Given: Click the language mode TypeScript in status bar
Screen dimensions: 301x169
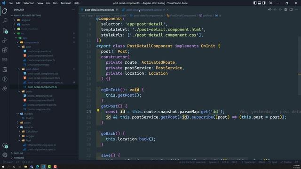Looking at the screenshot, I should [x=248, y=162].
